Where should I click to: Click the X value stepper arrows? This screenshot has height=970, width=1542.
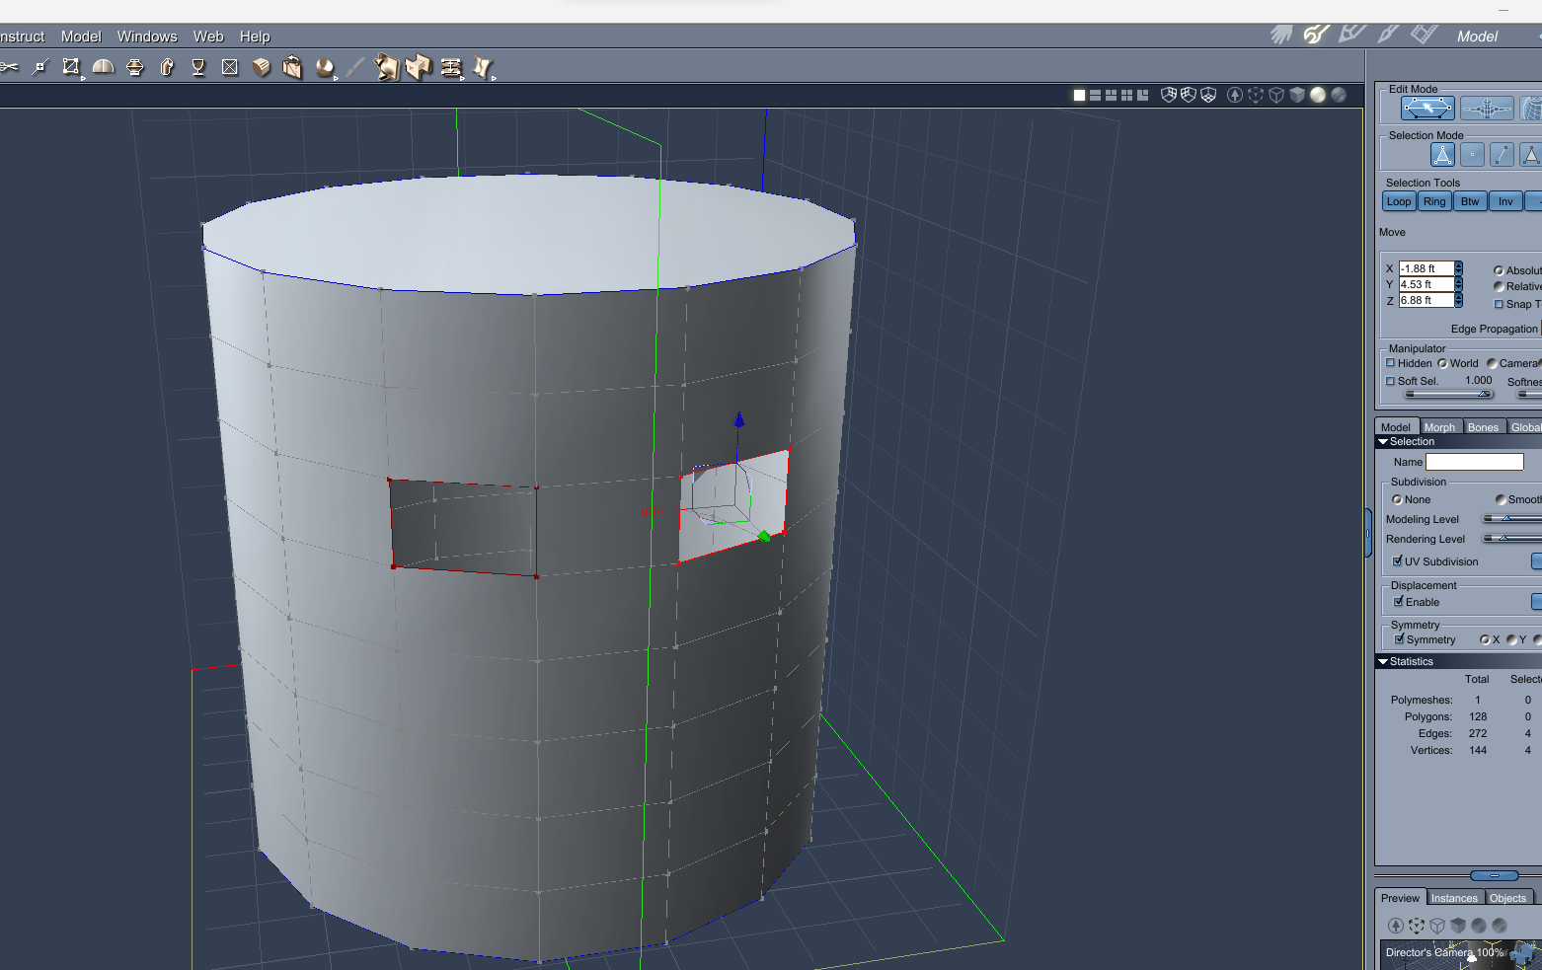1458,268
